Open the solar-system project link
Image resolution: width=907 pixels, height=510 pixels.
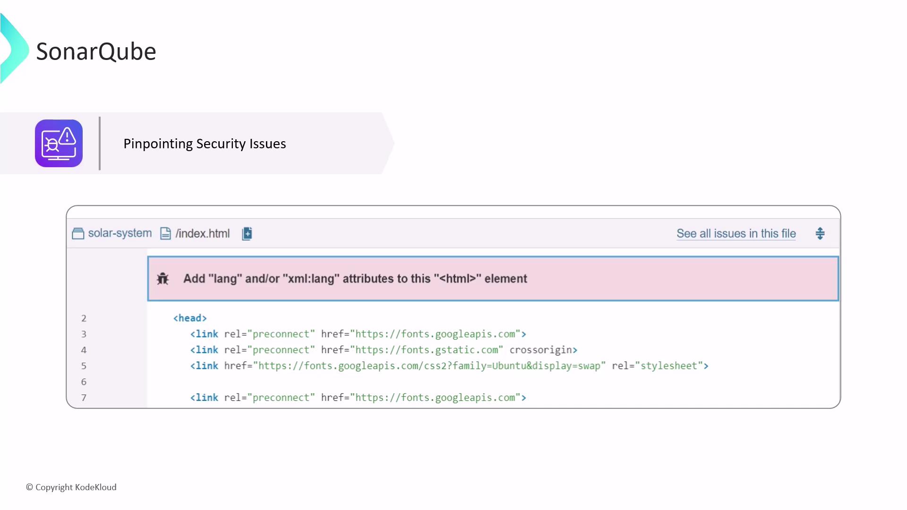(x=120, y=233)
